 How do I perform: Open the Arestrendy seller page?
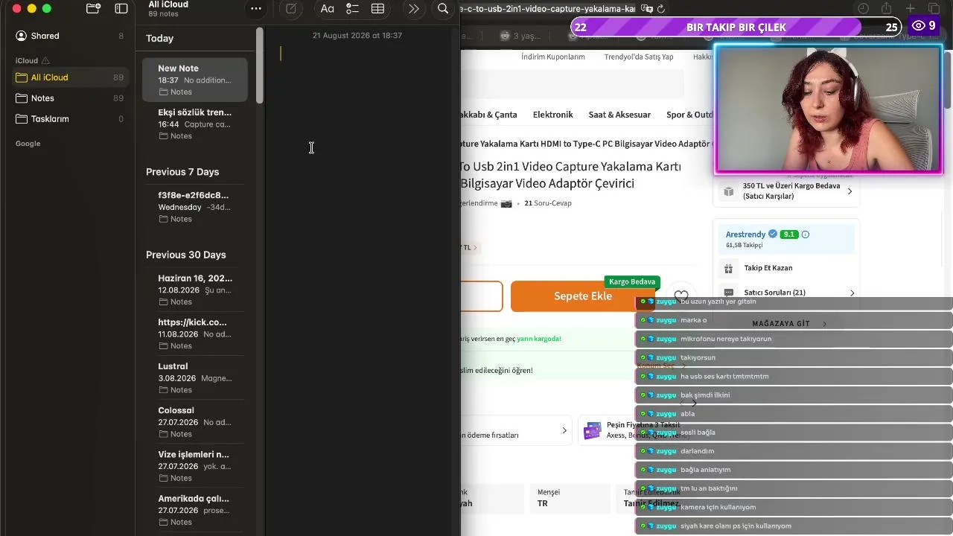[745, 234]
